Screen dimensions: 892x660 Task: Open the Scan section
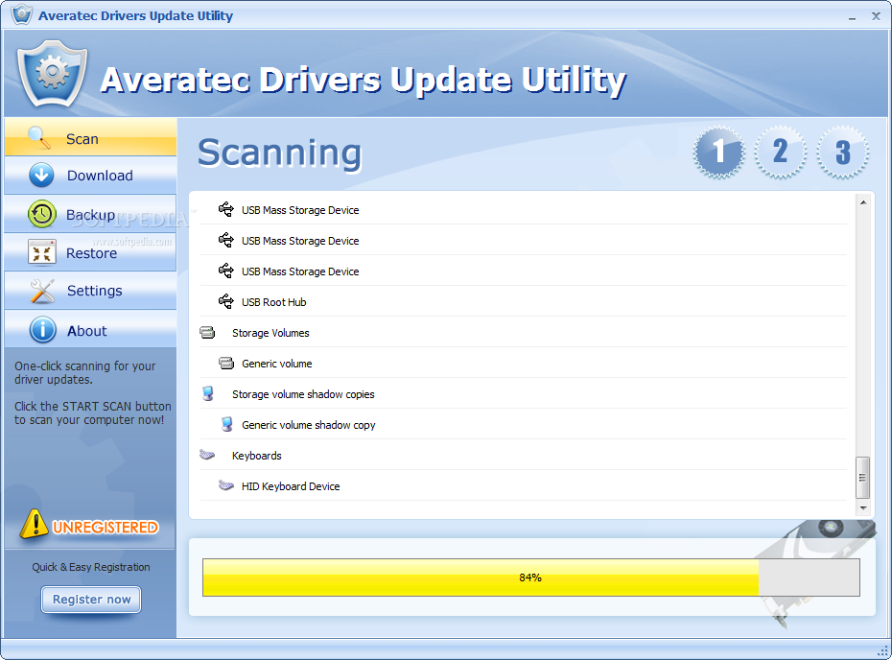(90, 137)
